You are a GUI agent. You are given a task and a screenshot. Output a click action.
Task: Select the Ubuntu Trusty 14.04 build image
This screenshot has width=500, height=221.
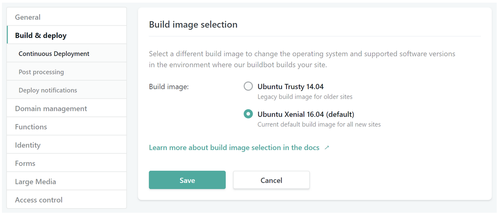248,86
